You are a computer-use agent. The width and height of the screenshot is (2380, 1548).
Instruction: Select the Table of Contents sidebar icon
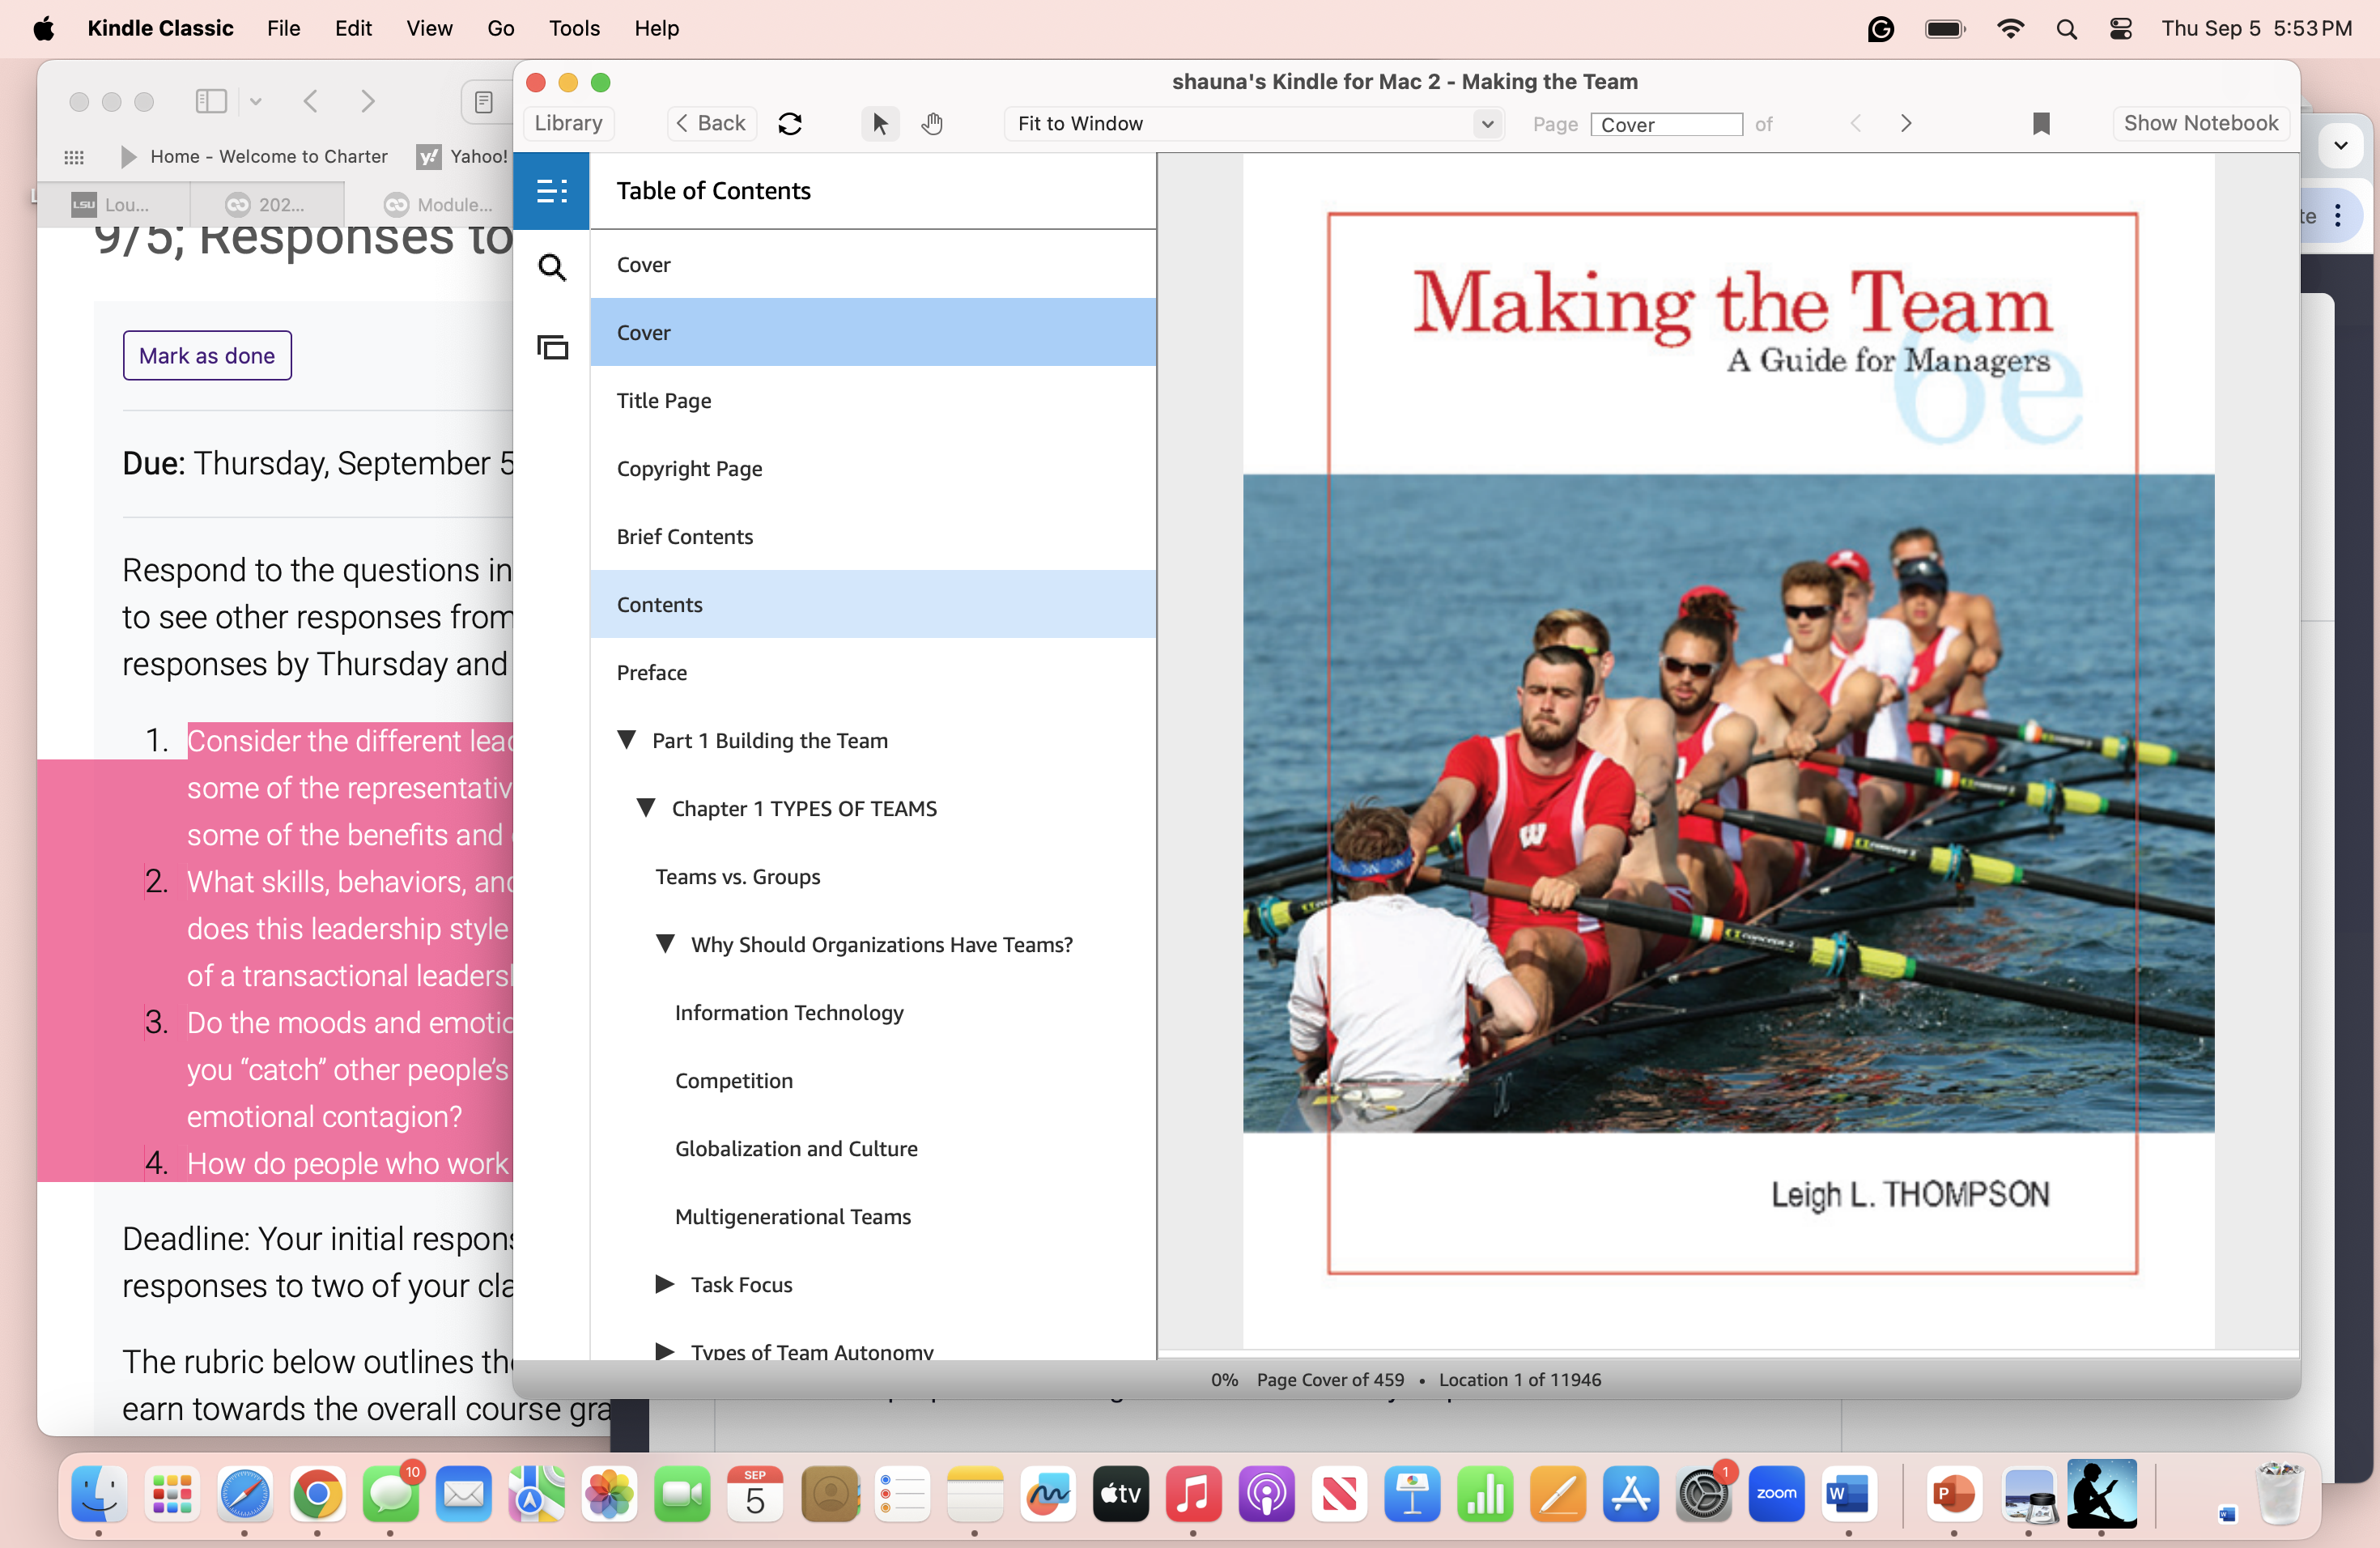[551, 190]
